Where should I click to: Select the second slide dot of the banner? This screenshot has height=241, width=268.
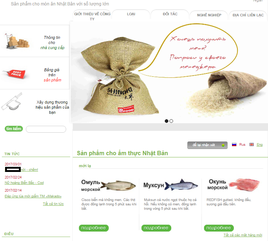pos(171,121)
